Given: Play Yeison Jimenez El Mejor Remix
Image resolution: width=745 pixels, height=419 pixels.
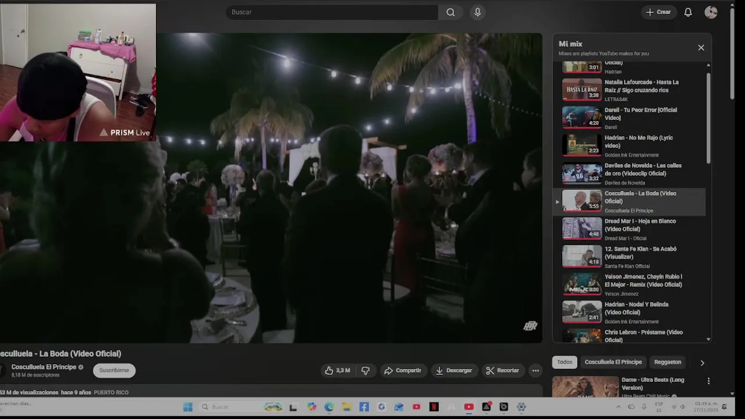Looking at the screenshot, I should pos(629,285).
